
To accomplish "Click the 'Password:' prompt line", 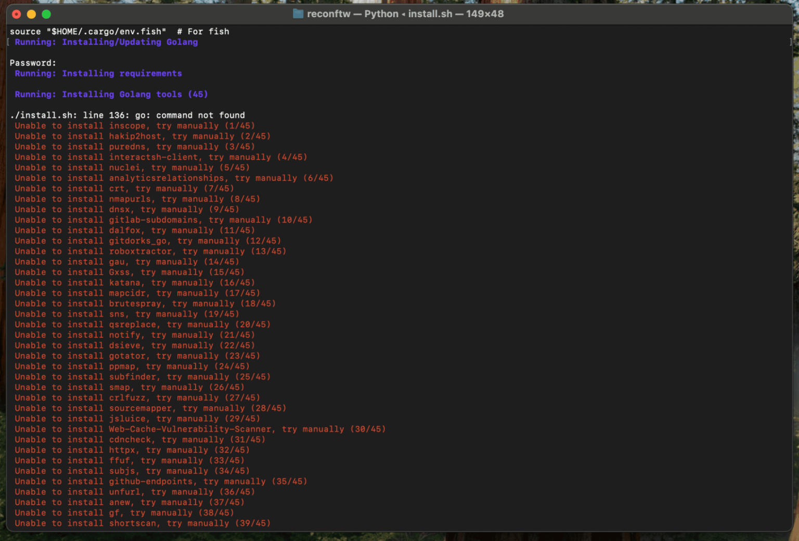I will coord(33,63).
